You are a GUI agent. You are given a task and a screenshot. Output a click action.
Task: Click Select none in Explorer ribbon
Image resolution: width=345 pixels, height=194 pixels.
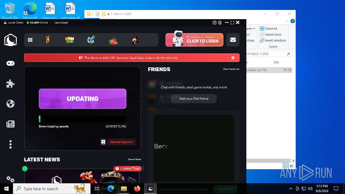(270, 34)
